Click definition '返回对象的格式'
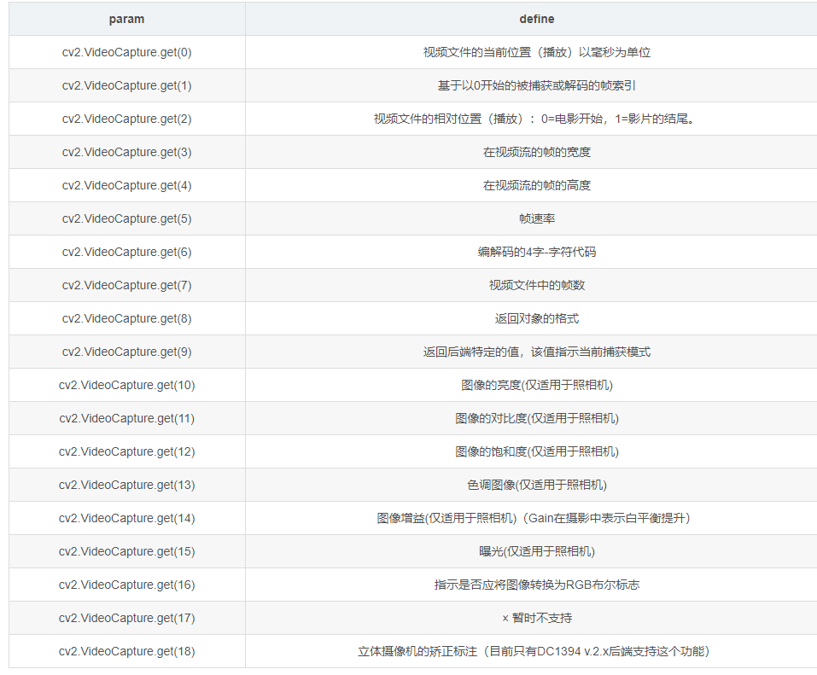The width and height of the screenshot is (817, 675). coord(537,319)
